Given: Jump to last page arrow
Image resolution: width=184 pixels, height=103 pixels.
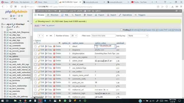Looking at the screenshot, I should click(51, 36).
